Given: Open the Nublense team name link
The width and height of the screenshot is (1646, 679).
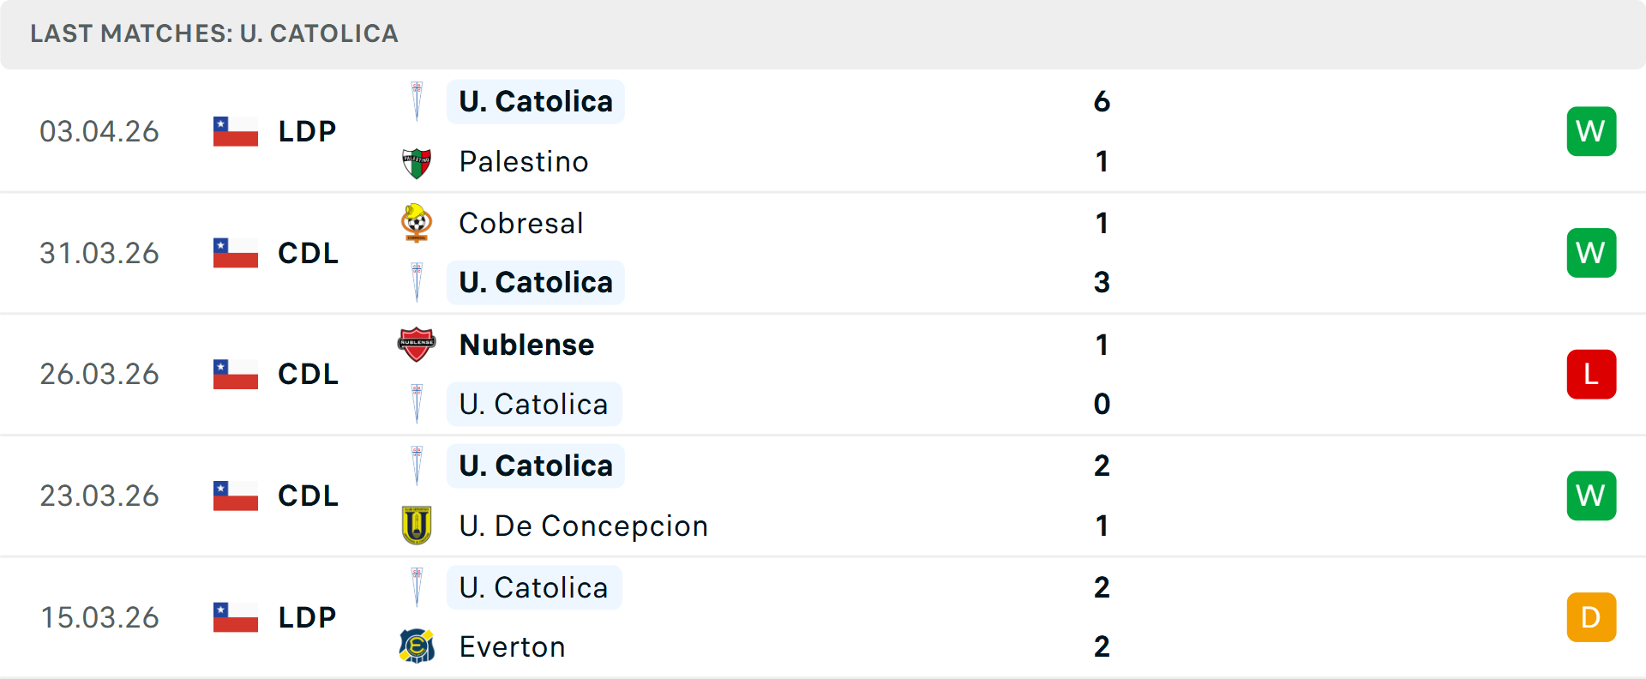Looking at the screenshot, I should 526,345.
